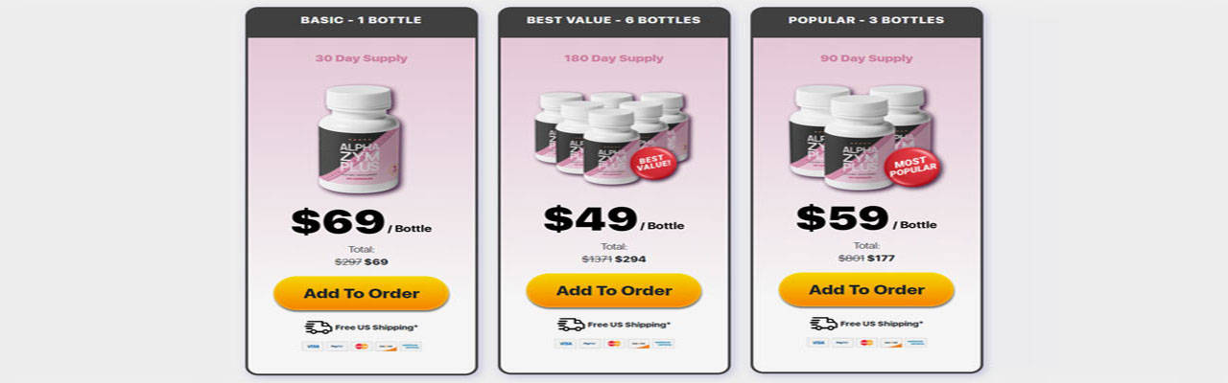Click the red Best Value badge
This screenshot has height=383, width=1228.
pos(654,162)
